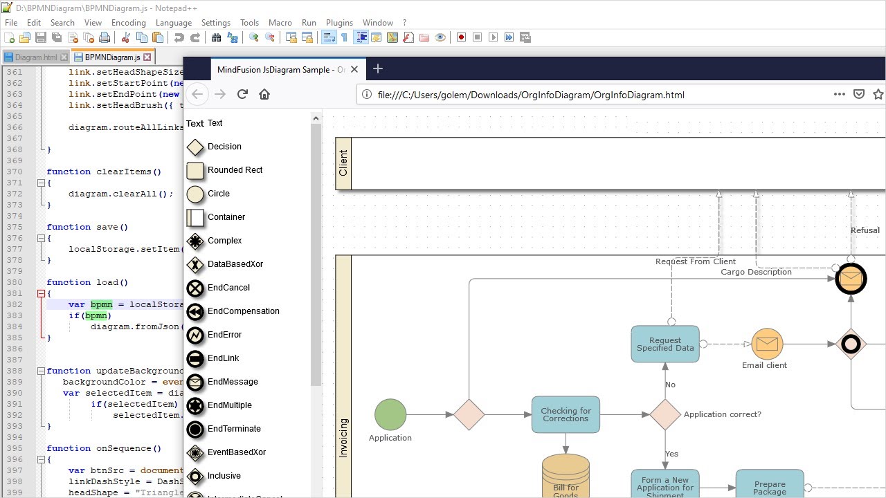Select the EventBasedXor shape

pos(227,452)
